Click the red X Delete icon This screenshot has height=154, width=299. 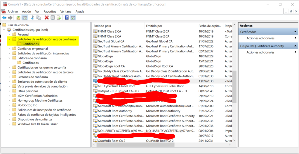[47, 18]
